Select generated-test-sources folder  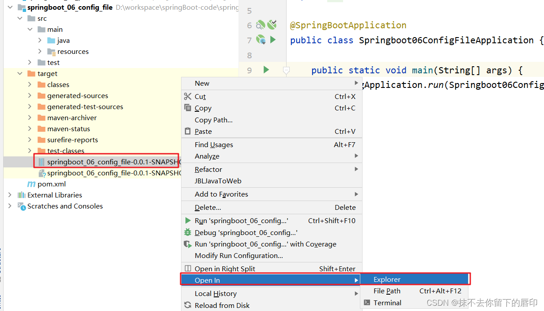click(x=85, y=106)
